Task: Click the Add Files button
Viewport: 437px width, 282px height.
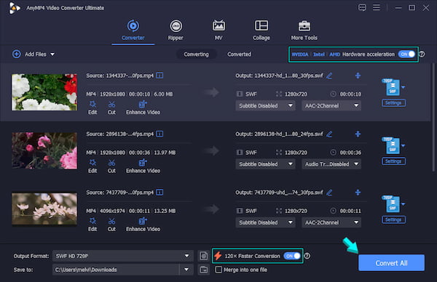Action: [29, 55]
